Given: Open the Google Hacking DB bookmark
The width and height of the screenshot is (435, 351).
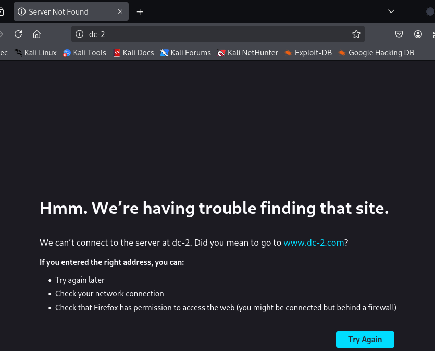Looking at the screenshot, I should 377,53.
